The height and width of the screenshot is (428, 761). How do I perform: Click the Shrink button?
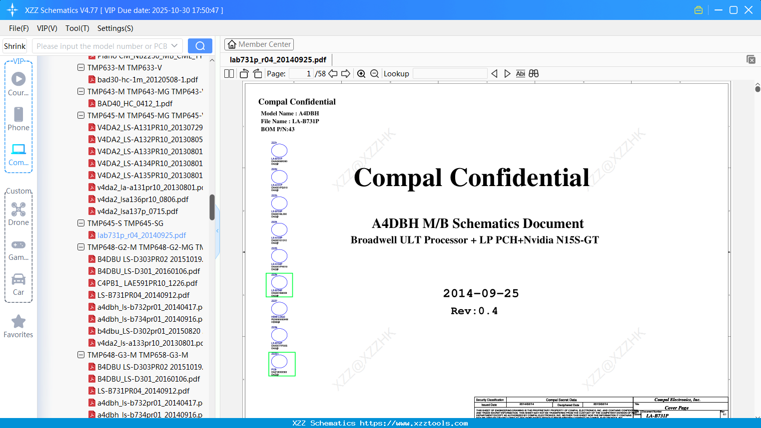tap(15, 46)
